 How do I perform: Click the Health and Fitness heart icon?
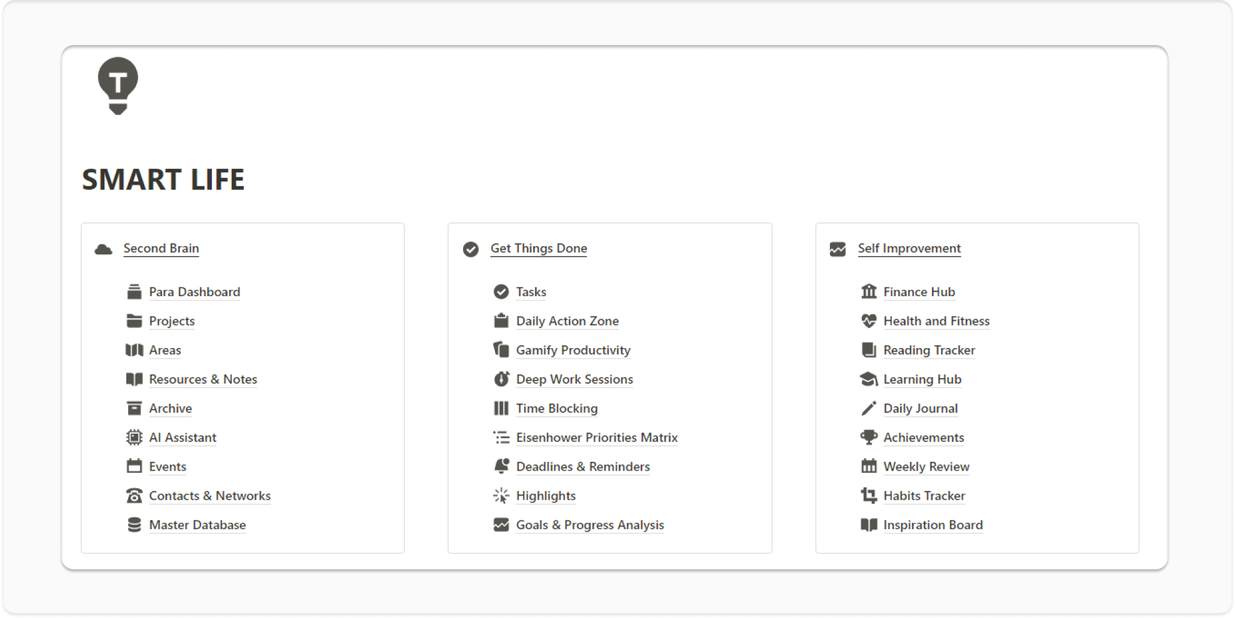click(869, 321)
